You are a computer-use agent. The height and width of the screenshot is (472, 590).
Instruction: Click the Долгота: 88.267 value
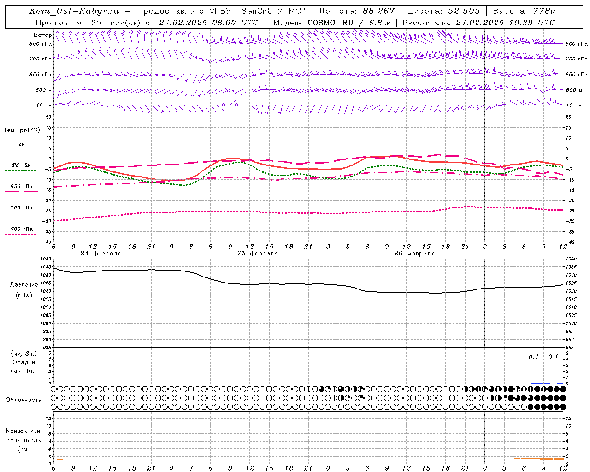[x=357, y=11]
